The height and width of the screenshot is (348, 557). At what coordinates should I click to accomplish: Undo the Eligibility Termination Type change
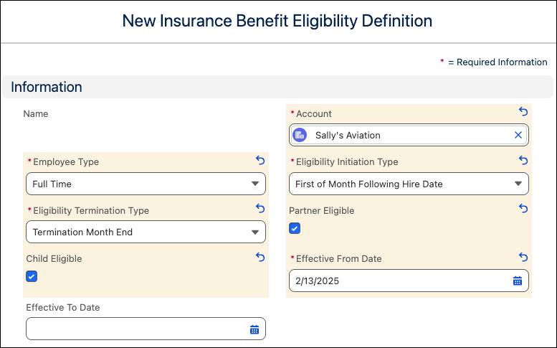(x=260, y=209)
